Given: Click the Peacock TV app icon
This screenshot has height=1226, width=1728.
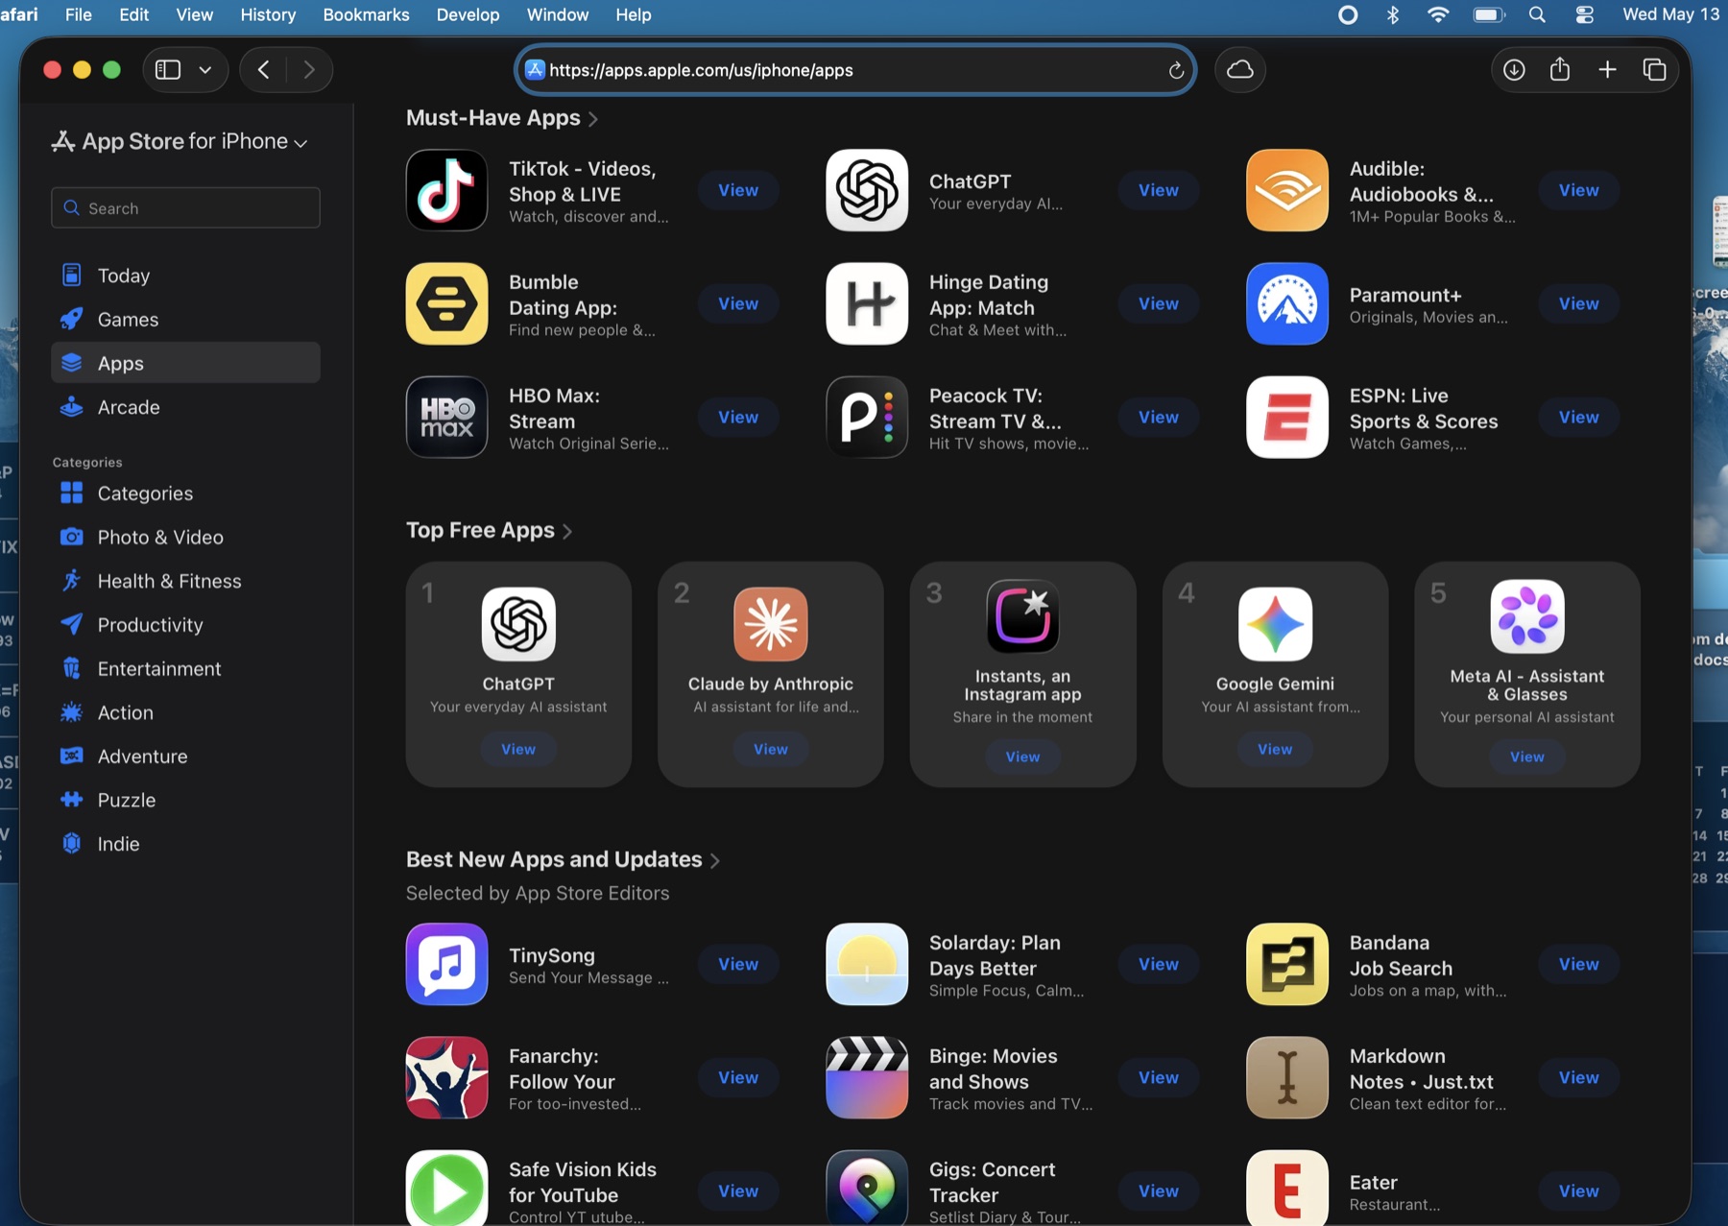Looking at the screenshot, I should (867, 417).
